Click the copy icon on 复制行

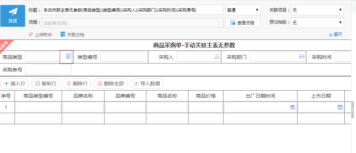click(38, 84)
